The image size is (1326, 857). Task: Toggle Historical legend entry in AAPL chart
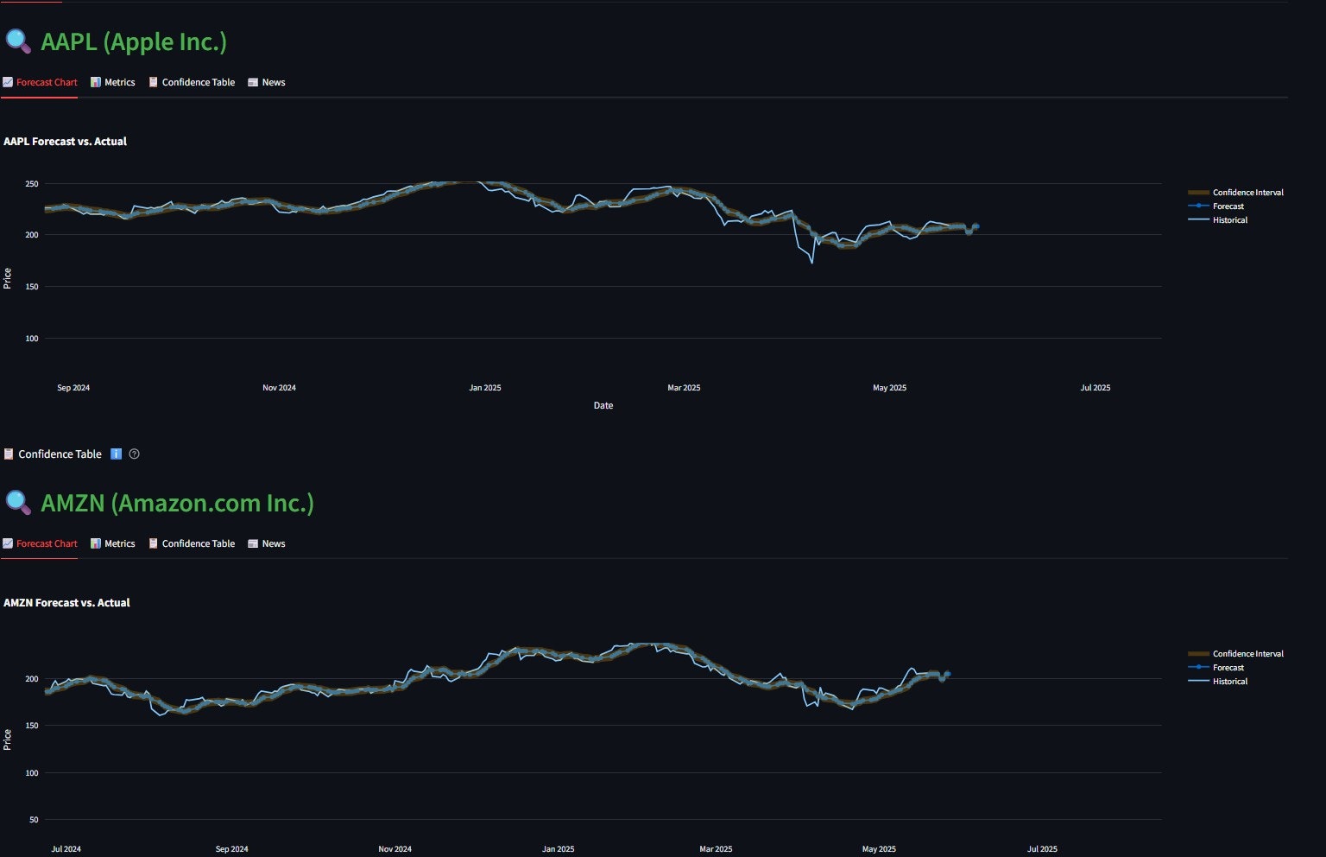click(1218, 220)
